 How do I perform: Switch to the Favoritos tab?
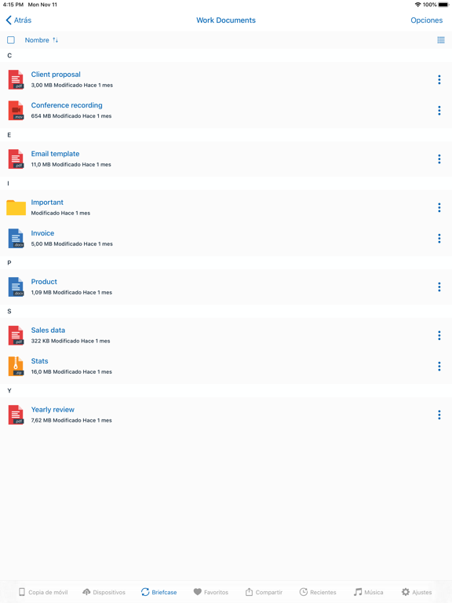point(210,592)
